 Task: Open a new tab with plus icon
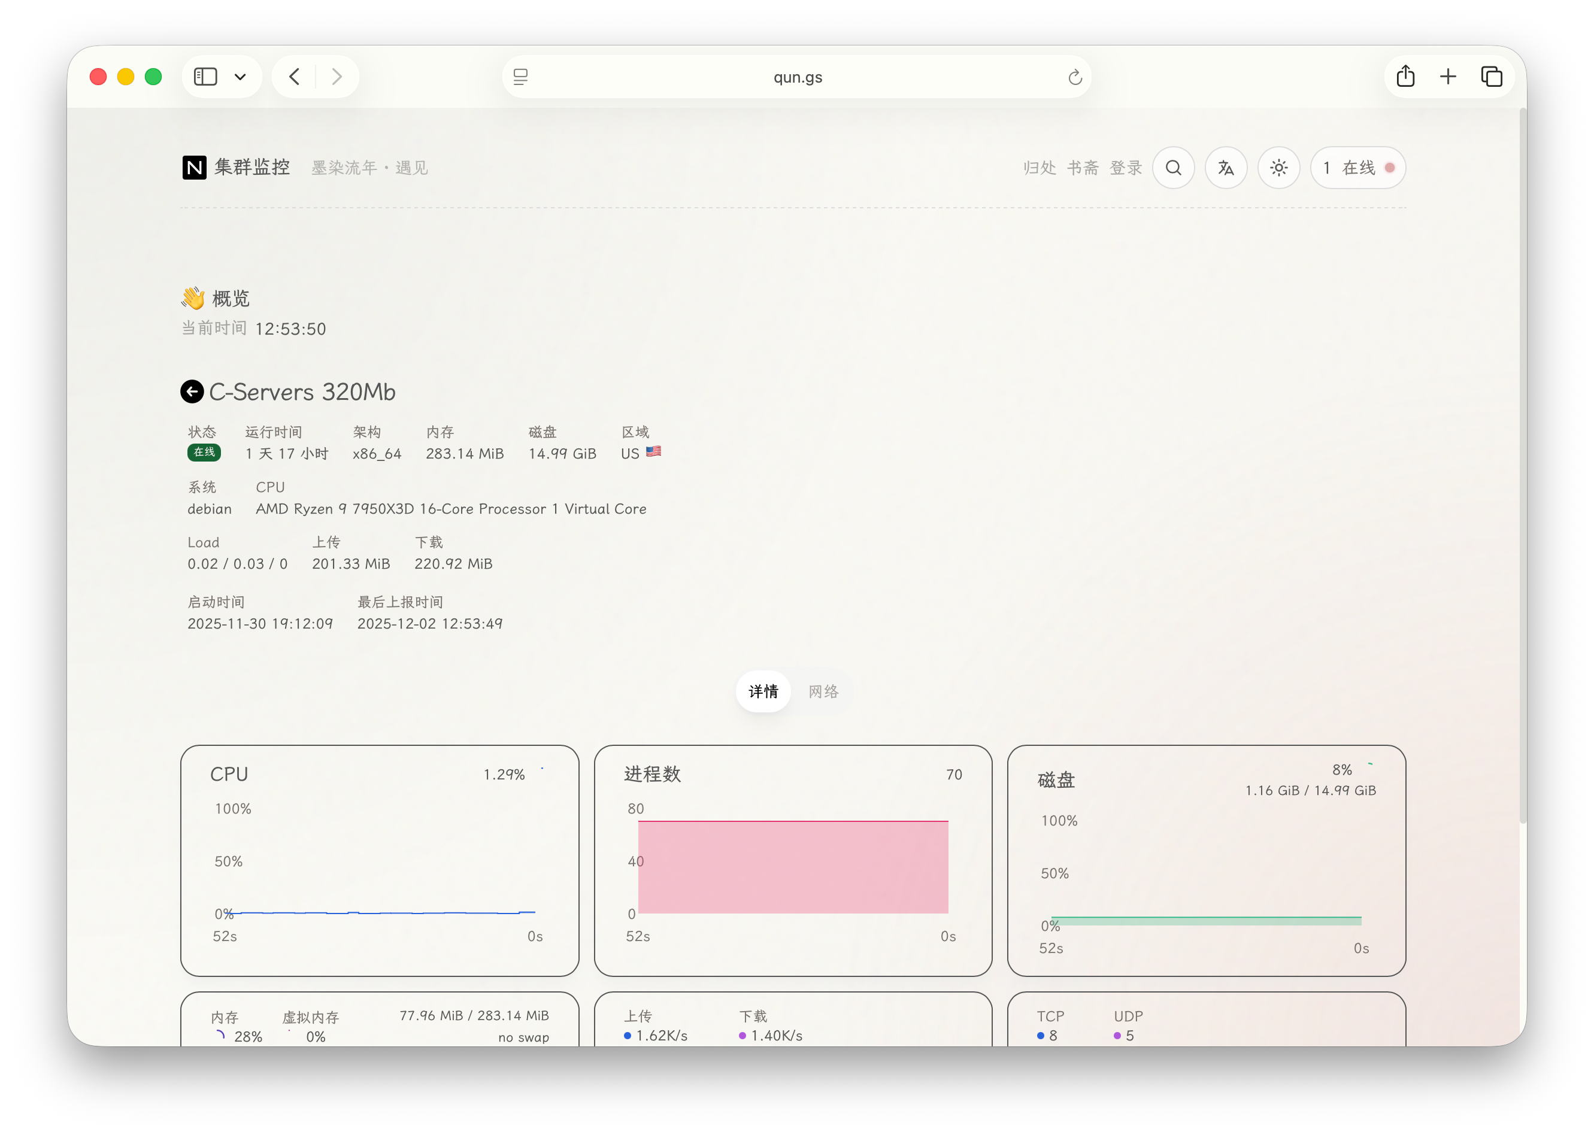pos(1448,76)
